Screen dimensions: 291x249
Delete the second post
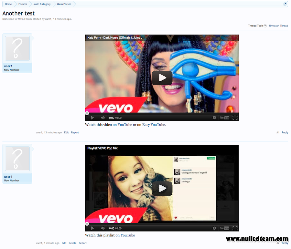(x=72, y=243)
